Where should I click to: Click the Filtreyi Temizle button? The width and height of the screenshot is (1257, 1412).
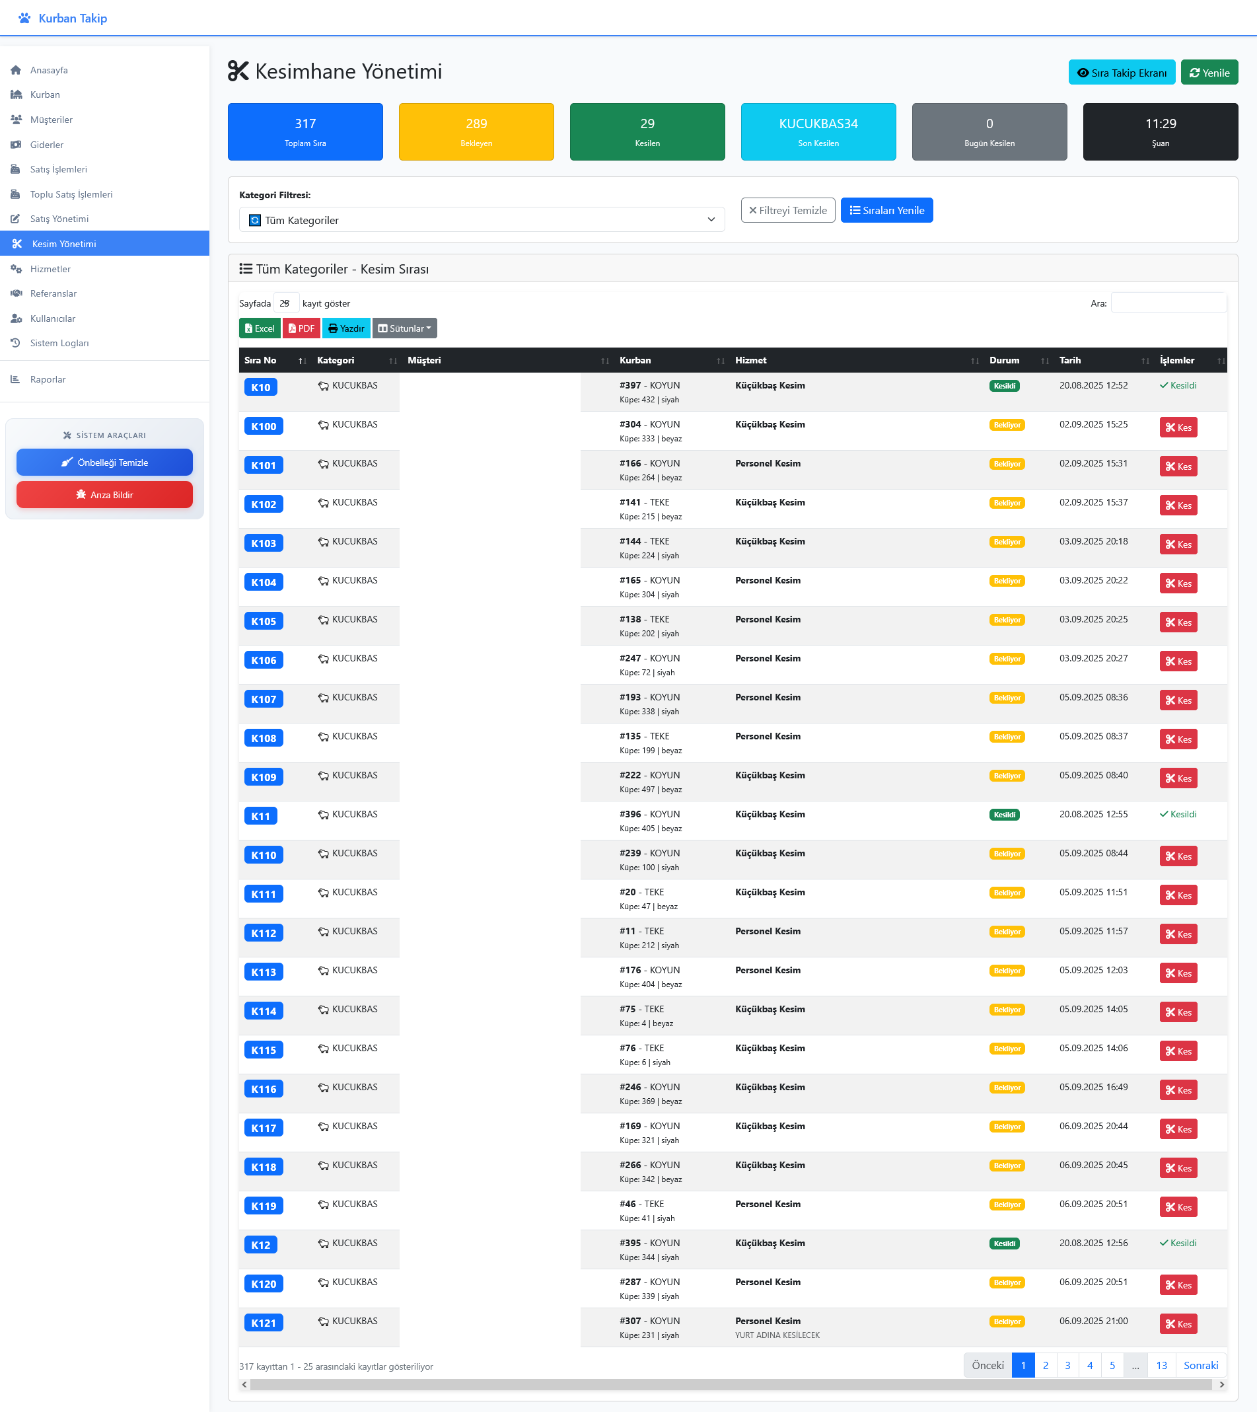(787, 210)
